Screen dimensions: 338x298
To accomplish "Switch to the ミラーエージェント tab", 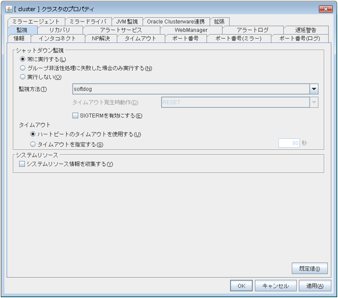I will coord(36,22).
